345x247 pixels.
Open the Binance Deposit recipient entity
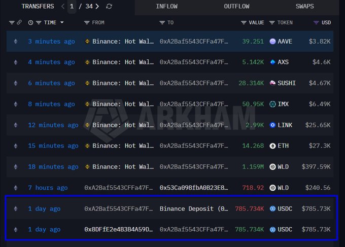coord(194,208)
